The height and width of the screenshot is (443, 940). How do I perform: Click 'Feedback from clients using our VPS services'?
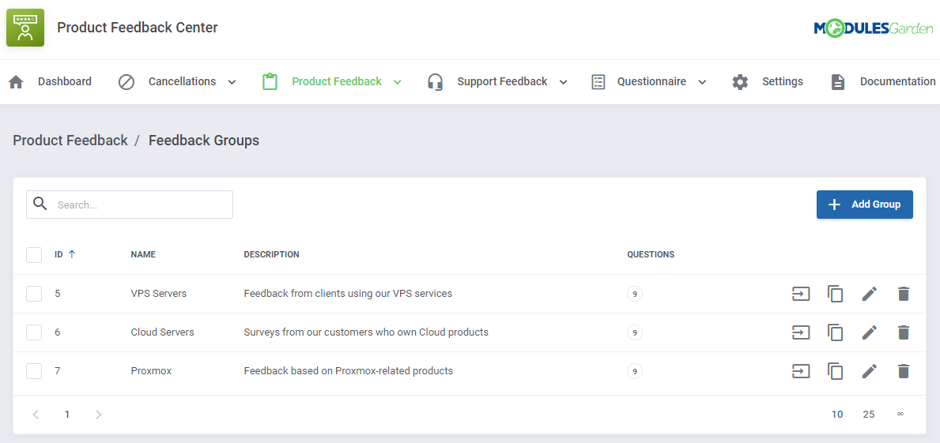pyautogui.click(x=348, y=294)
